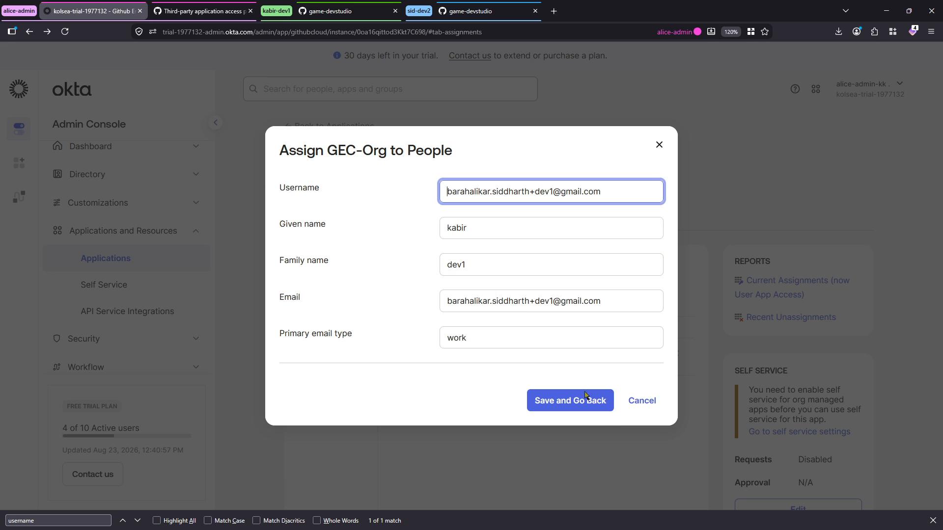Screen dimensions: 943x530
Task: Bookmark this page with the star icon
Action: (x=765, y=31)
